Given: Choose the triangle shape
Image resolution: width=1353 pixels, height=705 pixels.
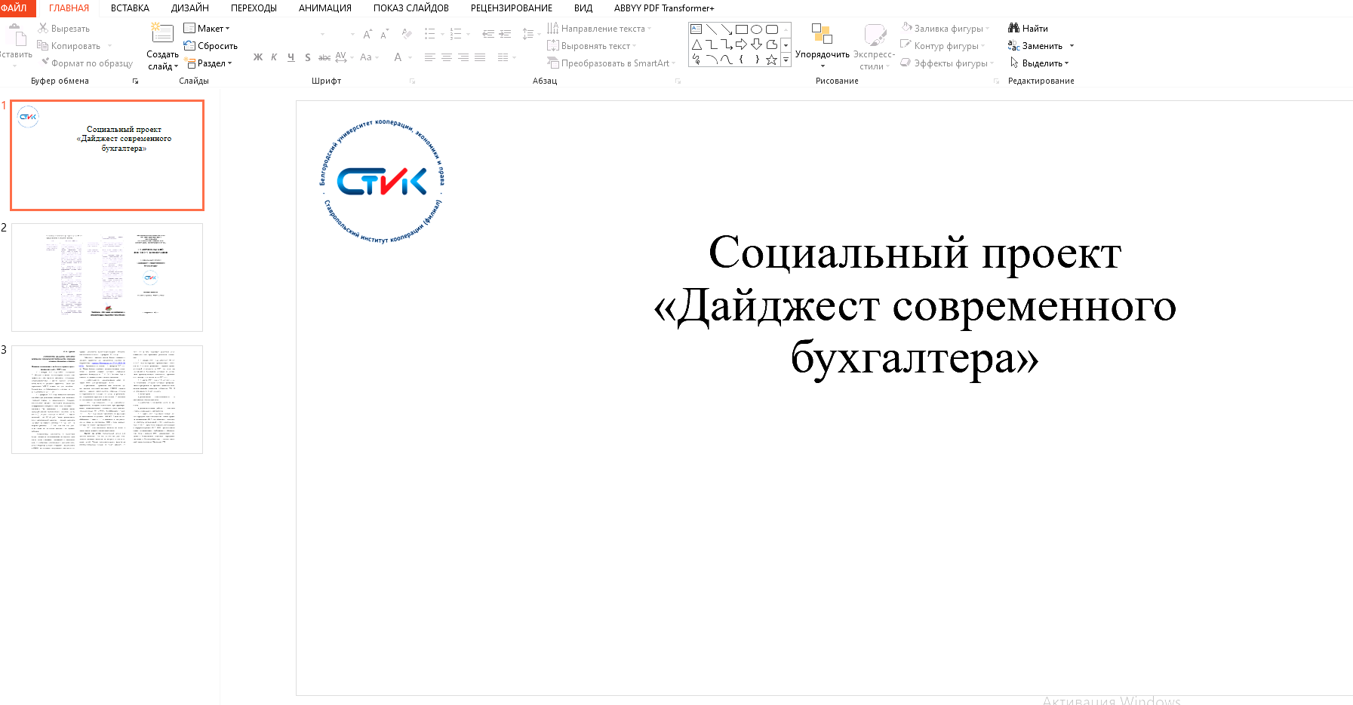Looking at the screenshot, I should click(696, 44).
